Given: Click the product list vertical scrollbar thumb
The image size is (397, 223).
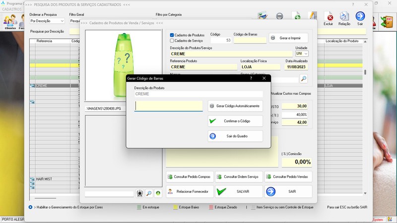Looking at the screenshot, I should (x=365, y=72).
